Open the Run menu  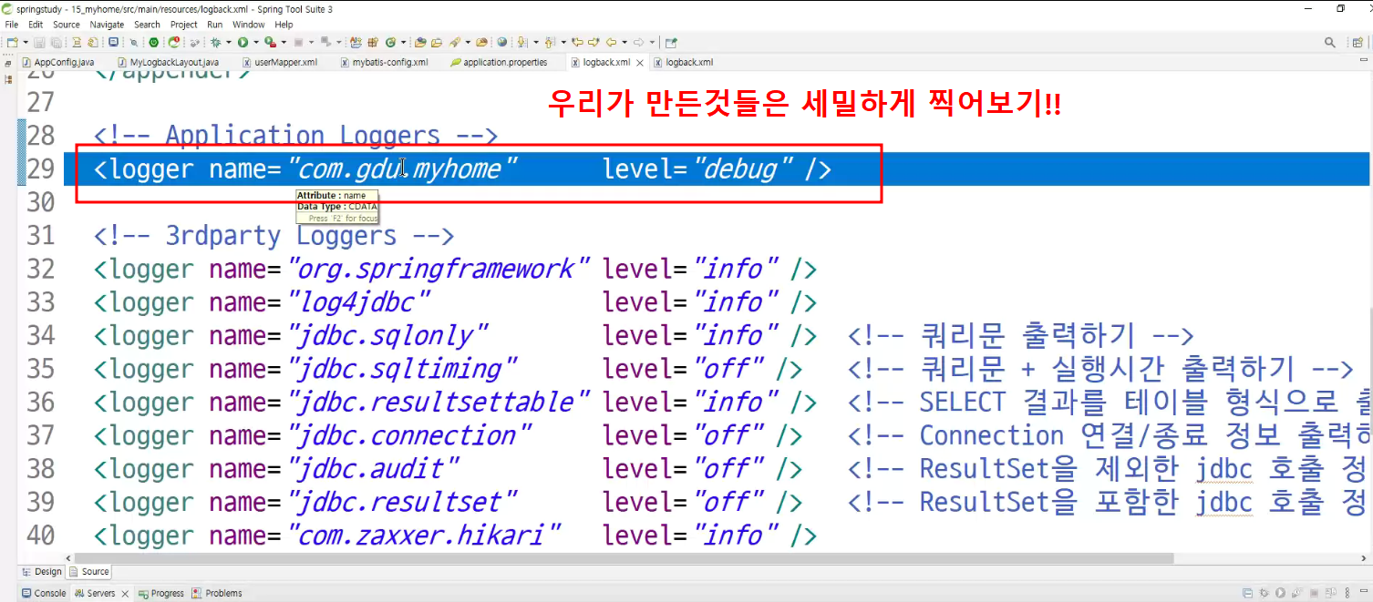pos(215,25)
